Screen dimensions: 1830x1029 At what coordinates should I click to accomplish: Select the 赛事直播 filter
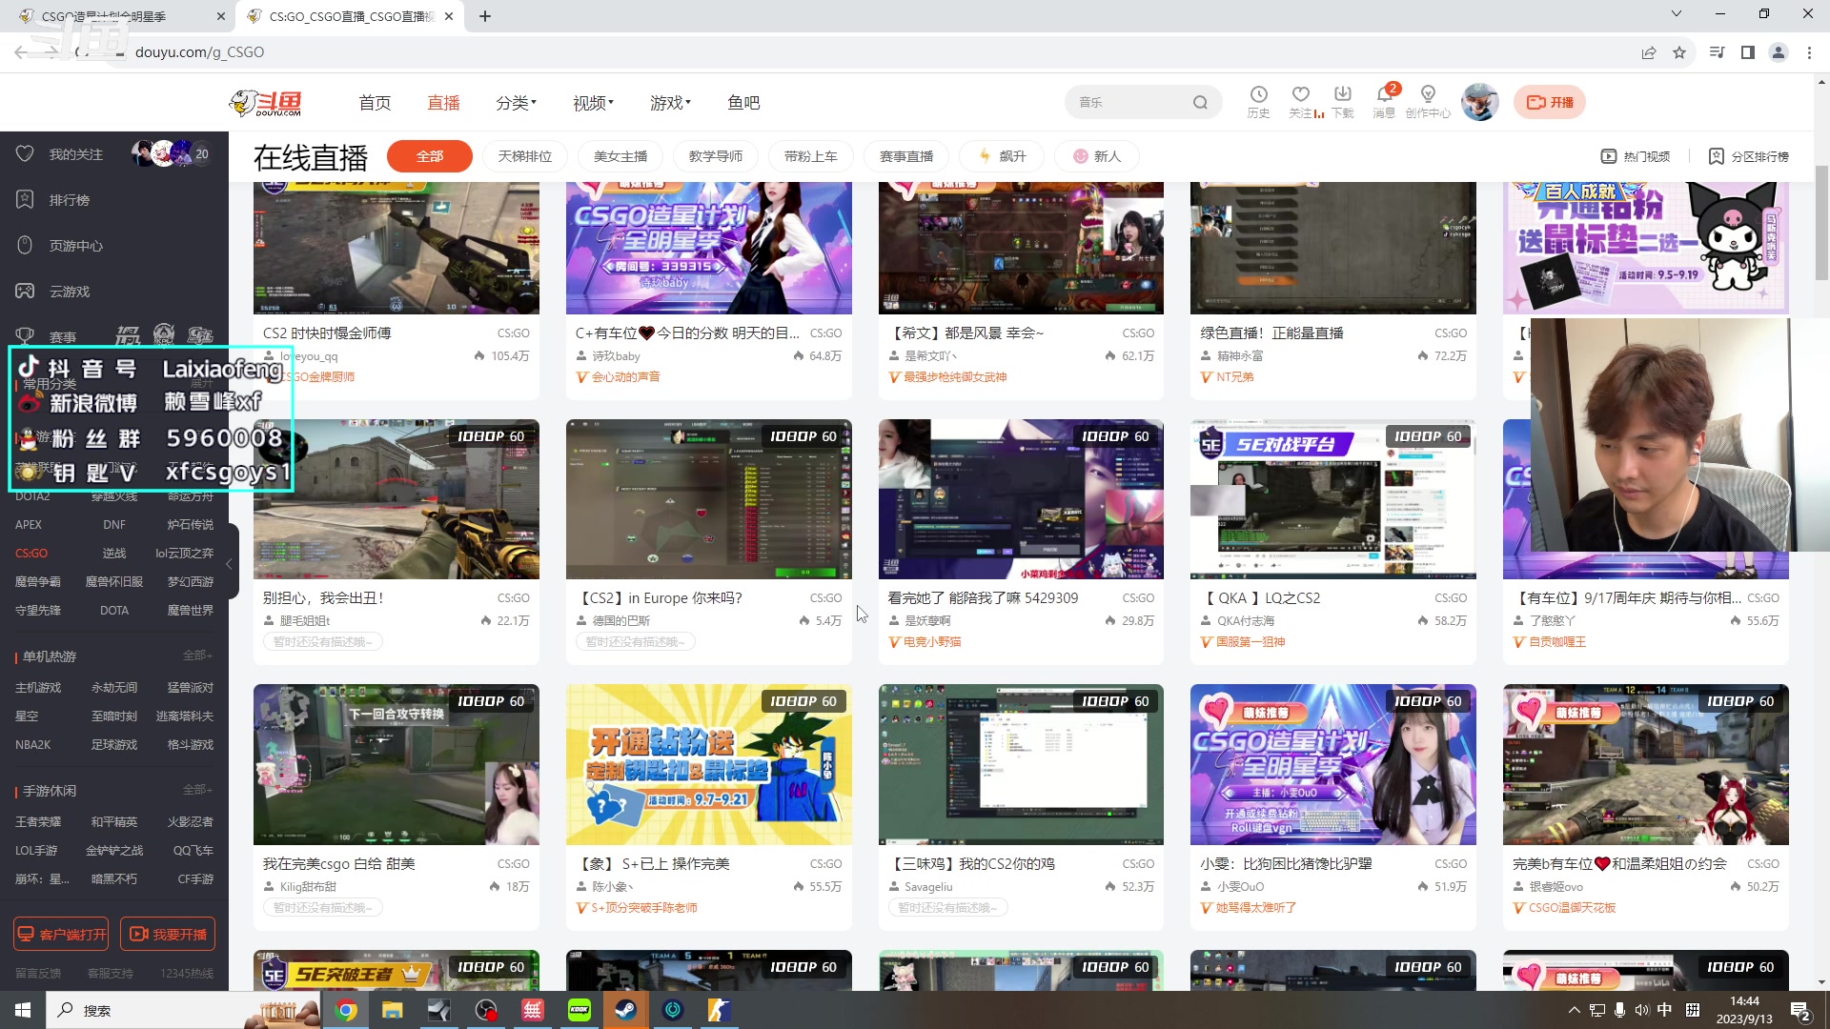906,156
